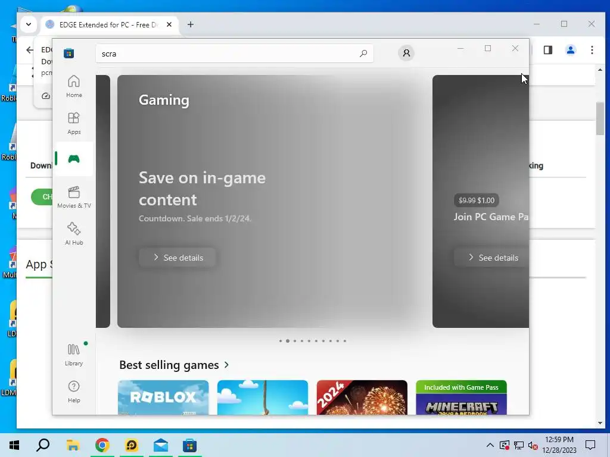Open the Chrome profile icon
Image resolution: width=610 pixels, height=457 pixels.
(570, 50)
